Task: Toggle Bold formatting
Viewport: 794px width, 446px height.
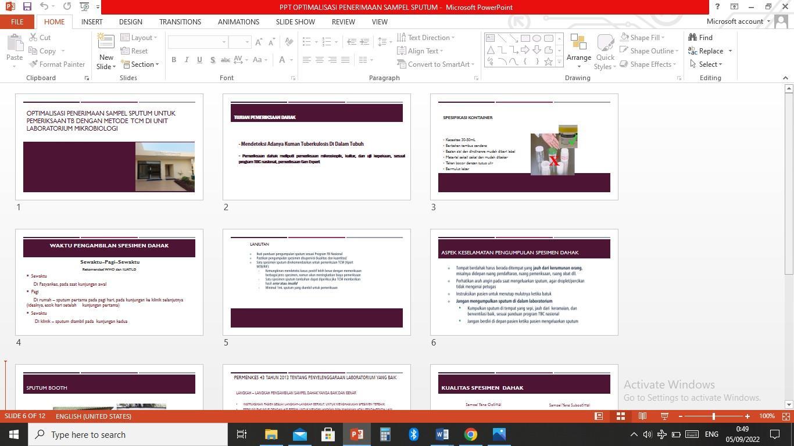Action: tap(174, 60)
